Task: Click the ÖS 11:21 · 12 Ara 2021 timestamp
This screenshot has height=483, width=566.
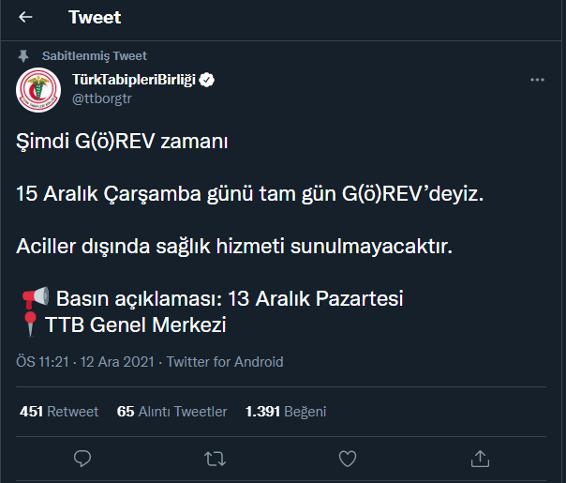Action: pyautogui.click(x=87, y=362)
